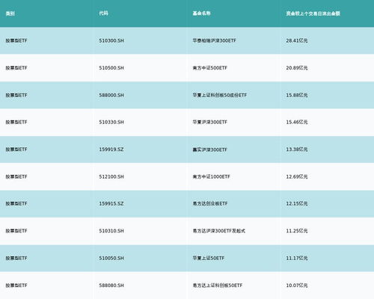The image size is (374, 299).
Task: Select fund name 华夏上证50ETF
Action: (x=209, y=258)
